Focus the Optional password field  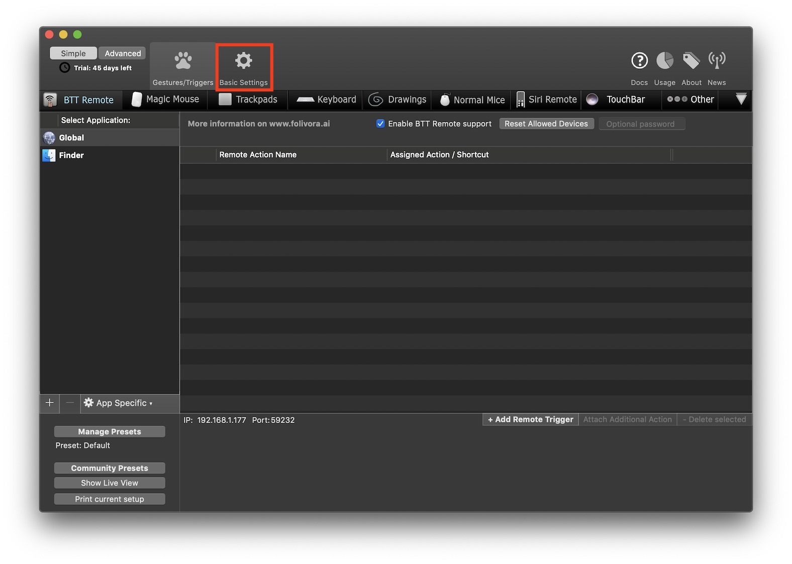[642, 124]
